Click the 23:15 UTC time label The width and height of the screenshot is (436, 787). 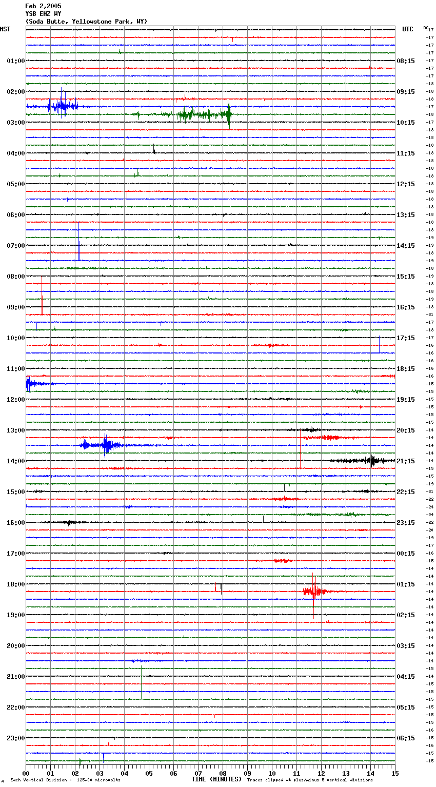[x=406, y=523]
